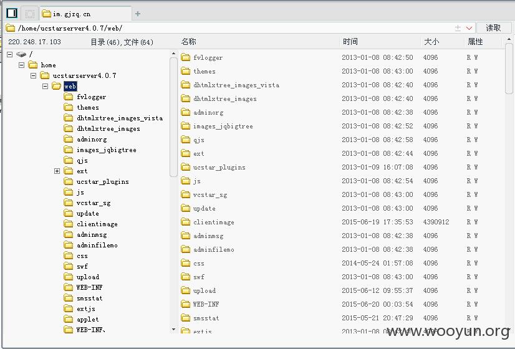Select images_jqbigtree in the tree

tap(107, 150)
